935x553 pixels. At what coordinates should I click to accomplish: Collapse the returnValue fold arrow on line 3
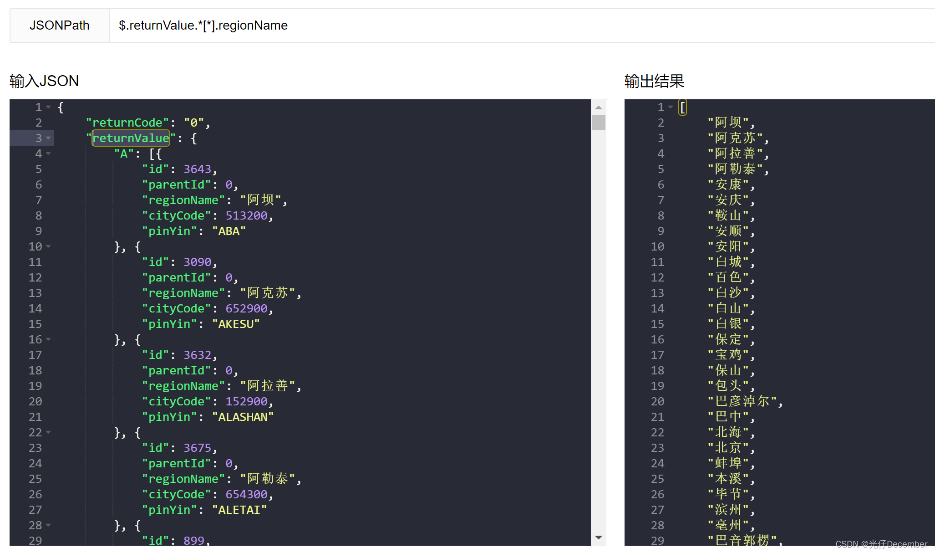pos(48,138)
